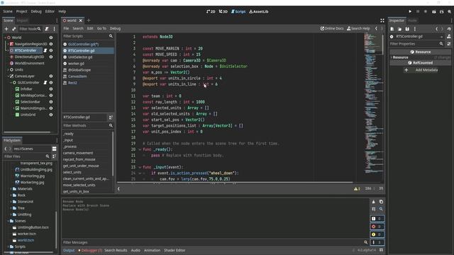
Task: Open script editor File menu
Action: click(x=66, y=28)
